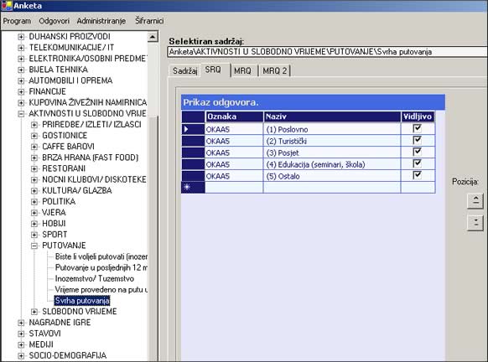The width and height of the screenshot is (488, 362).
Task: Uncheck Vidljivo for (2) Turistički
Action: tap(417, 140)
